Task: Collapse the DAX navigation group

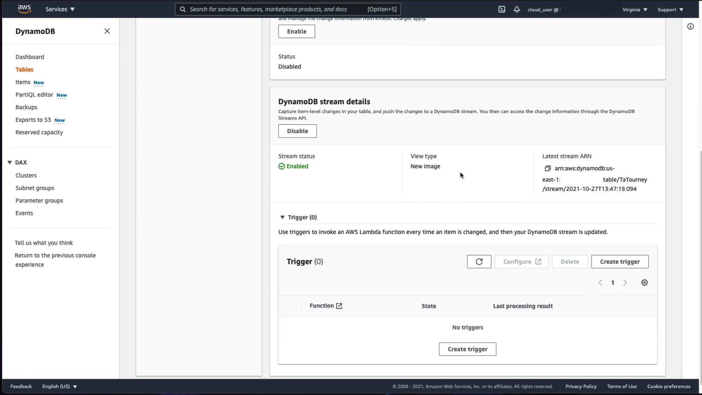Action: [x=10, y=162]
